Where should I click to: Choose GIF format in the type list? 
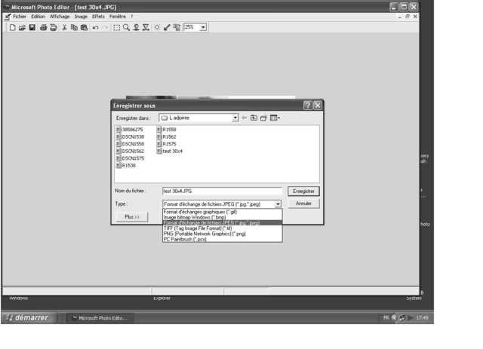click(x=222, y=212)
